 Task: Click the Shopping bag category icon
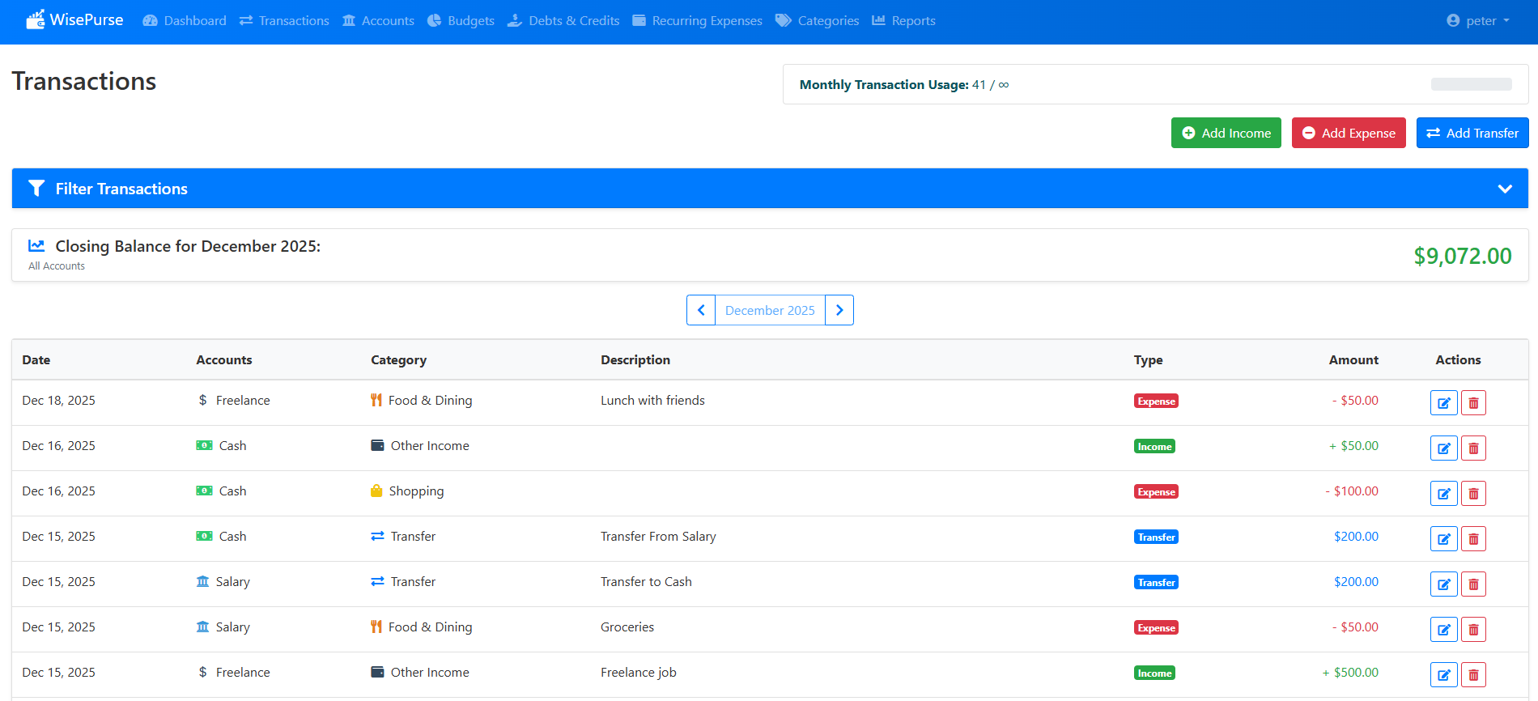point(376,491)
